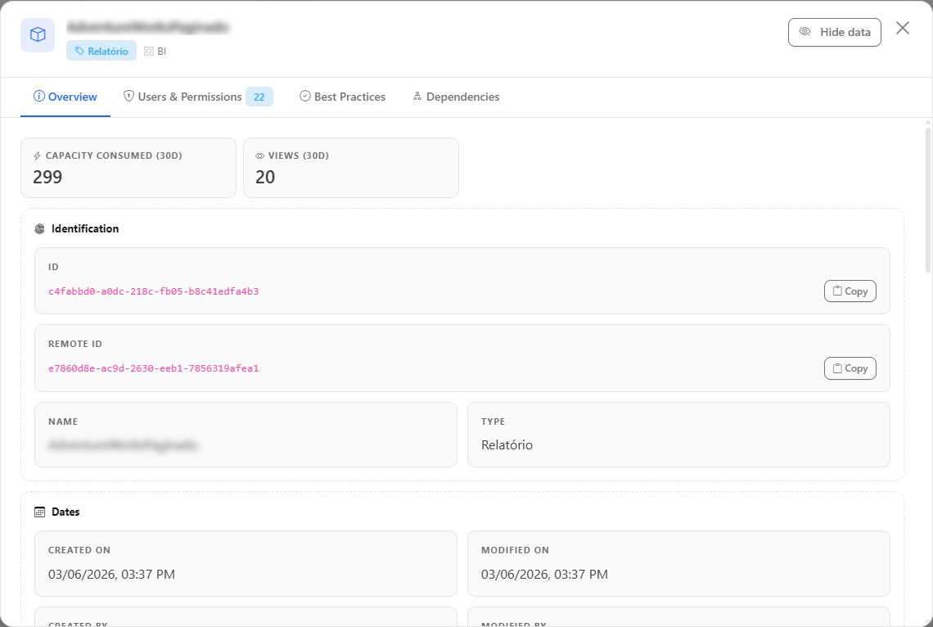The height and width of the screenshot is (627, 933).
Task: Click the views count 20
Action: tap(265, 178)
